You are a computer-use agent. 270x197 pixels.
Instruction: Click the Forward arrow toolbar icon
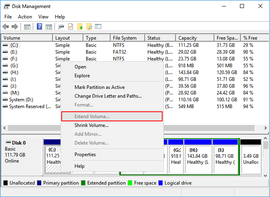point(15,27)
